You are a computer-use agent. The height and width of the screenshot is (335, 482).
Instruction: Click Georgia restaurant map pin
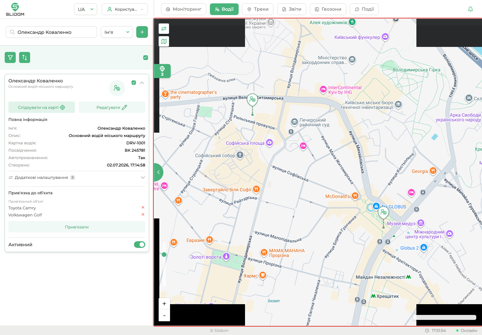(433, 171)
